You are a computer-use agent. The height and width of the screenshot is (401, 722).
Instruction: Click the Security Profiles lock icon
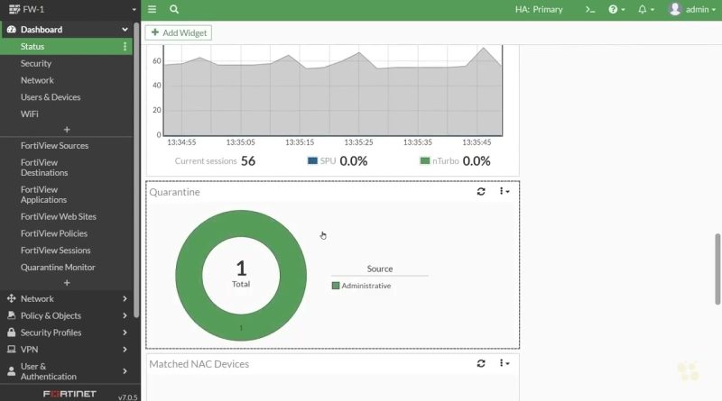(x=12, y=333)
